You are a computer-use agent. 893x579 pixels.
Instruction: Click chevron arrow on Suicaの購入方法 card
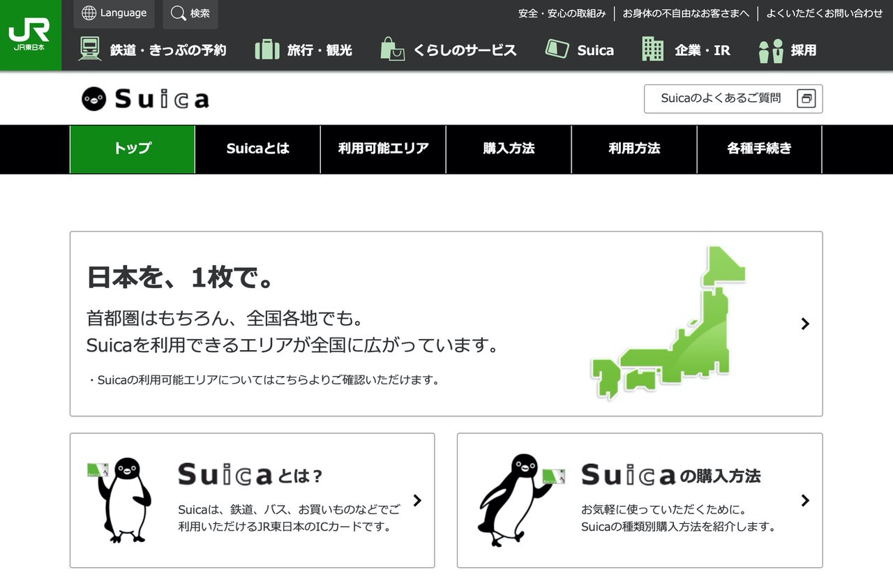pyautogui.click(x=805, y=500)
